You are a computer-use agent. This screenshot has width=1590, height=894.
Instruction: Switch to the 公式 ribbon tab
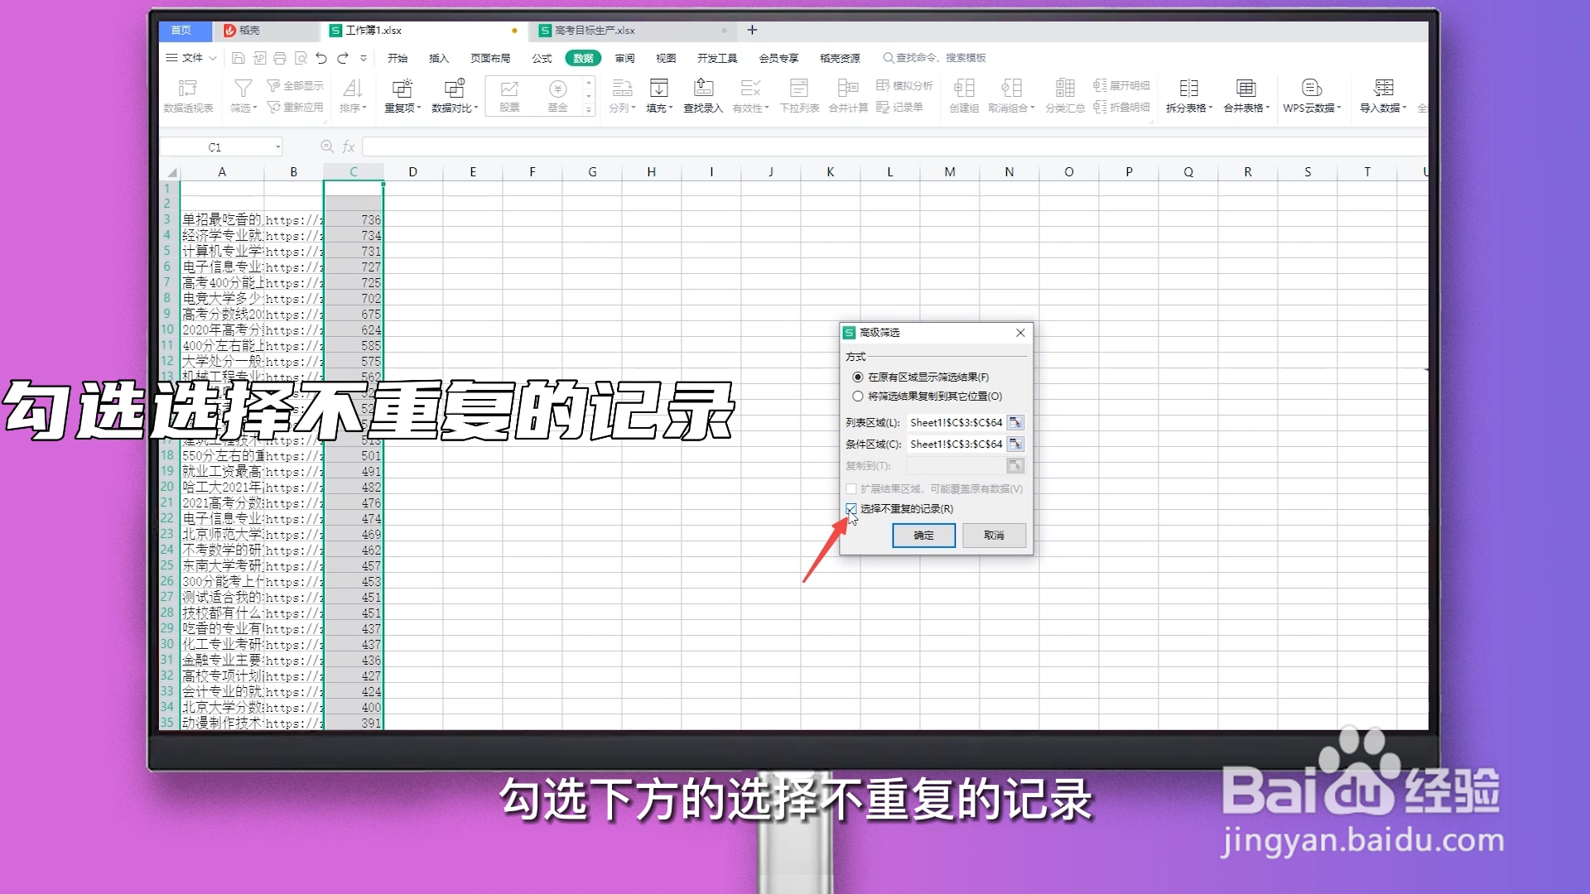[542, 58]
